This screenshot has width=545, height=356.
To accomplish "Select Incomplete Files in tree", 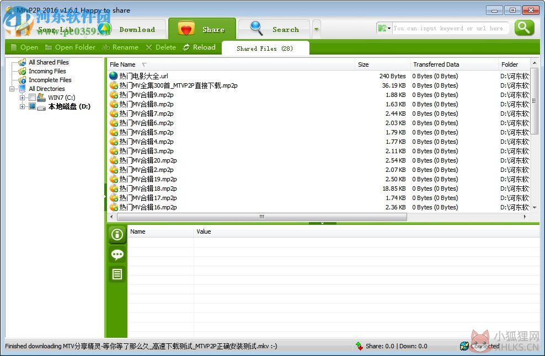I will [50, 80].
